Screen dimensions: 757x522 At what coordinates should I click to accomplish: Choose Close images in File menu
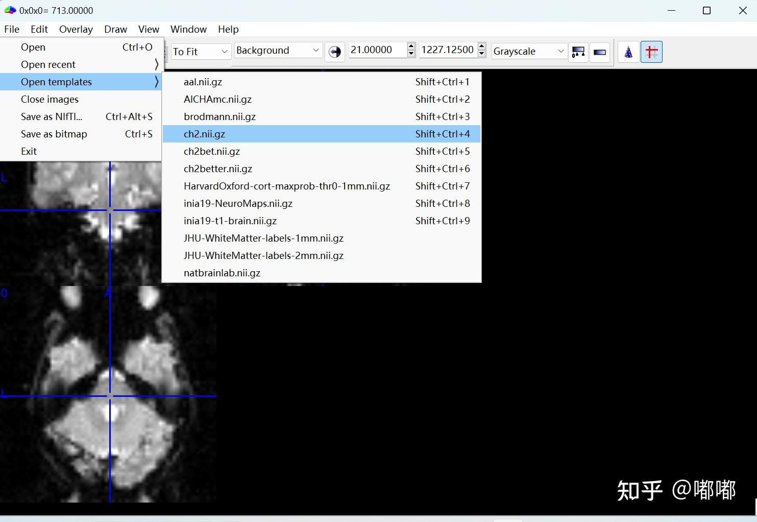(82, 99)
